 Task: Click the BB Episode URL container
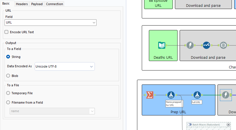(x=158, y=4)
